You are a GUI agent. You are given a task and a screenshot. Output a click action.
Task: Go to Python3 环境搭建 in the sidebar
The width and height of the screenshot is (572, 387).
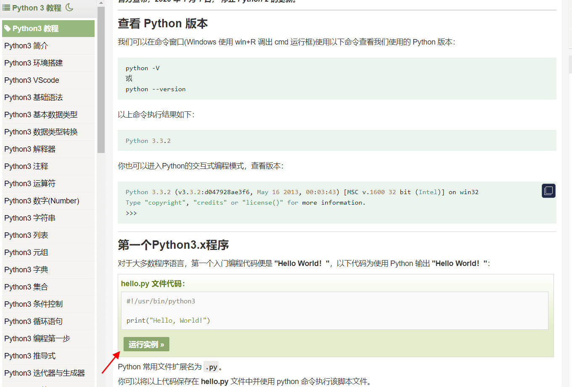(33, 63)
